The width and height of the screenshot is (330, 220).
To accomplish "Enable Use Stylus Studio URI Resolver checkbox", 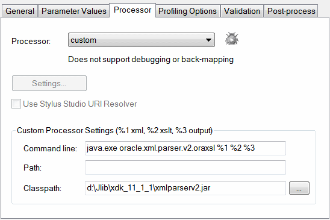I will pyautogui.click(x=16, y=104).
